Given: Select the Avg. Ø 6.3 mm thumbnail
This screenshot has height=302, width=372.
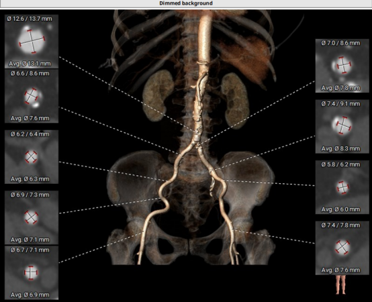Looking at the screenshot, I should point(32,156).
